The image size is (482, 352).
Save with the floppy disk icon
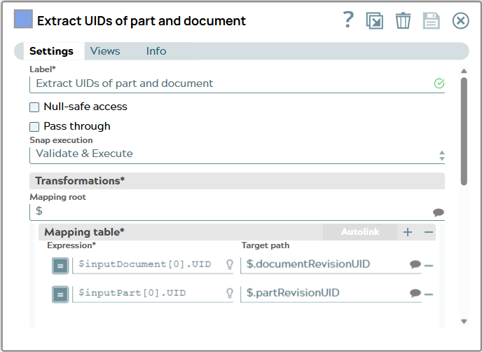click(432, 20)
